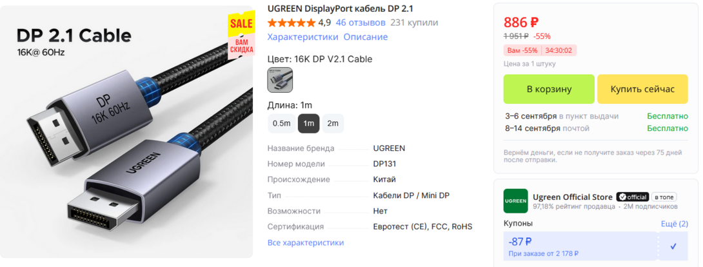Expand more coupons via Ещё (2)

675,224
